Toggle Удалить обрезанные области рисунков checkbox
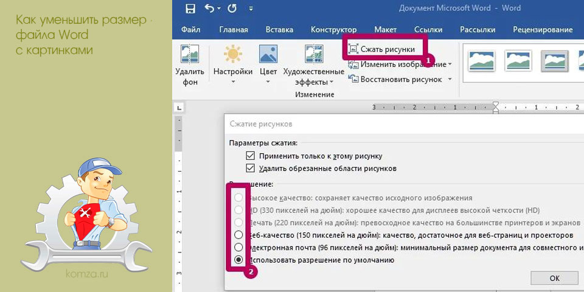Image resolution: width=584 pixels, height=292 pixels. pos(250,169)
